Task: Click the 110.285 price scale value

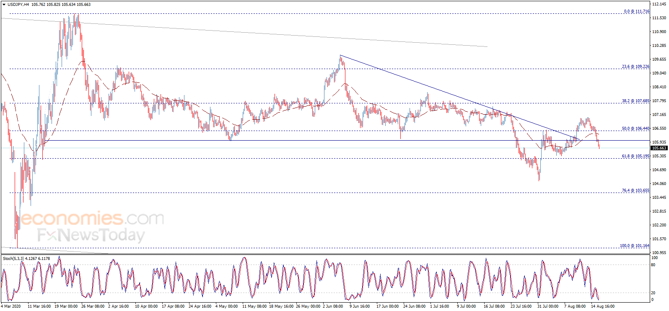Action: [x=659, y=46]
